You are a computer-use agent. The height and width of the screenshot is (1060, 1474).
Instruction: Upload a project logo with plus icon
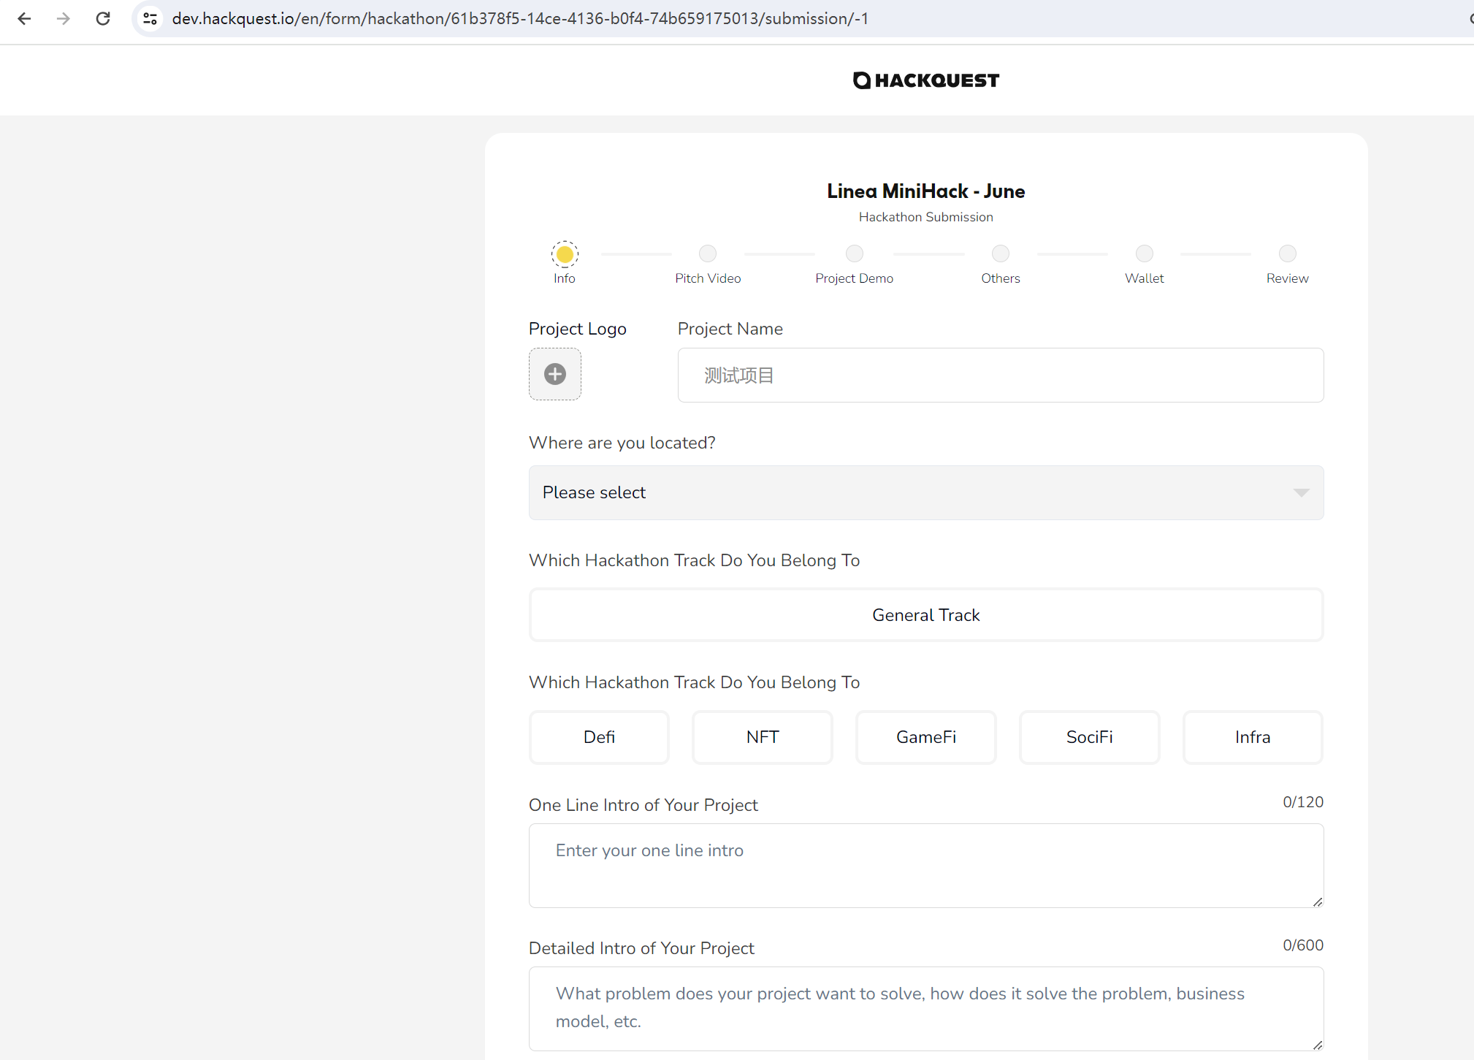[x=555, y=374]
